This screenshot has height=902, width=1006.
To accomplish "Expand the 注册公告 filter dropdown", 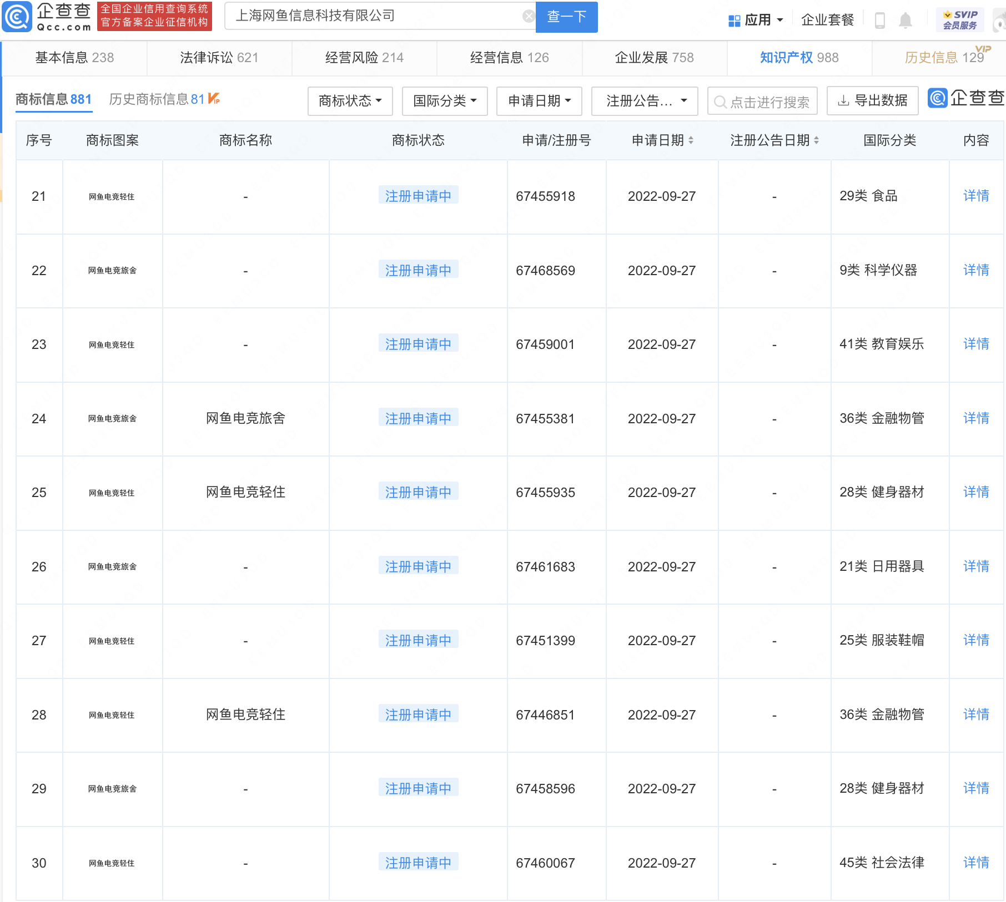I will 645,101.
